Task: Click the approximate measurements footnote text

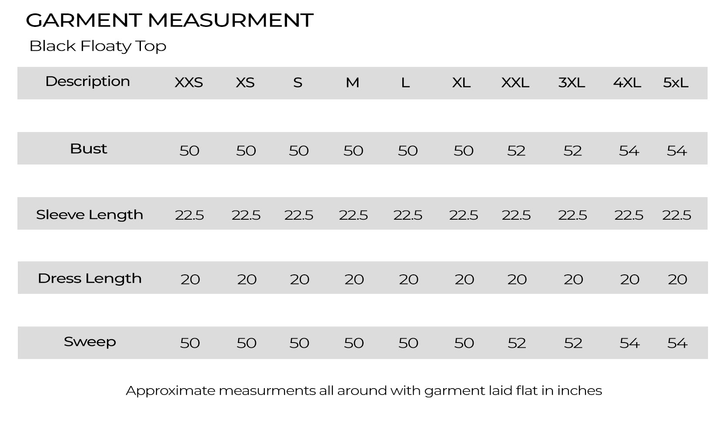Action: tap(364, 391)
